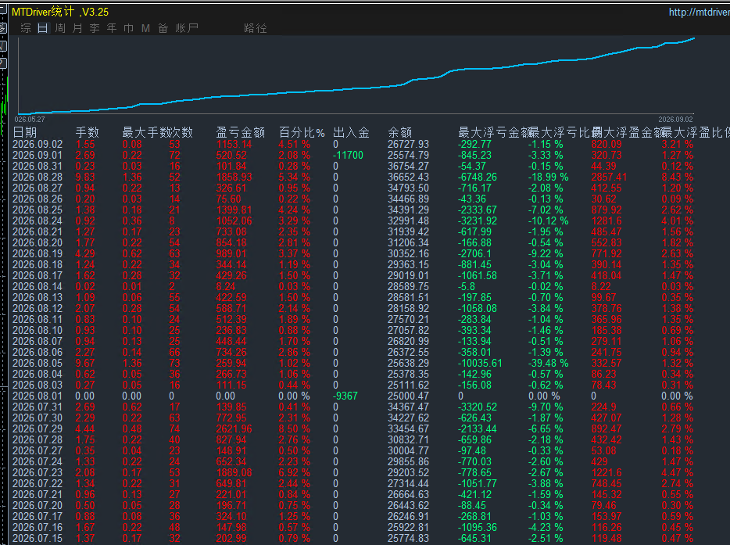Image resolution: width=730 pixels, height=545 pixels.
Task: Click the -18.99 % floating loss percent
Action: click(x=548, y=177)
